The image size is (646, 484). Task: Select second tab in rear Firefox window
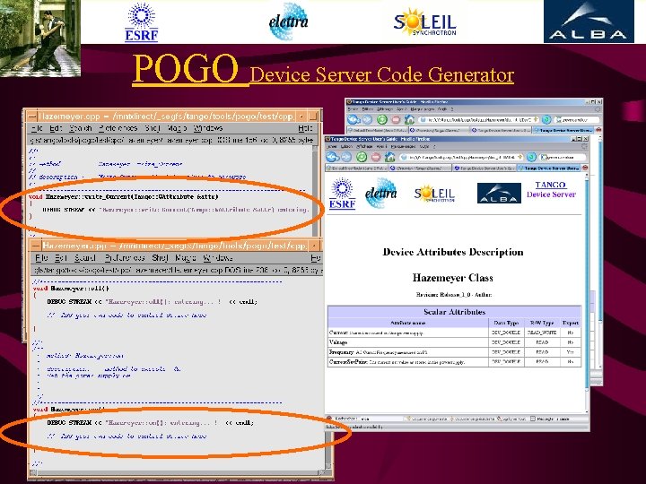pos(439,130)
